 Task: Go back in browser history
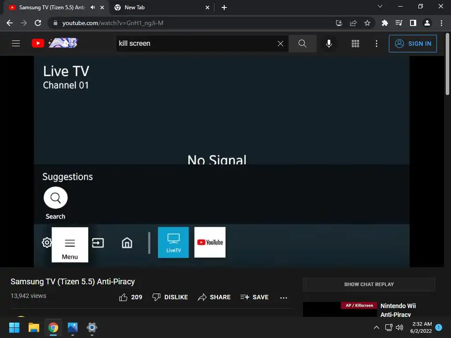point(10,23)
